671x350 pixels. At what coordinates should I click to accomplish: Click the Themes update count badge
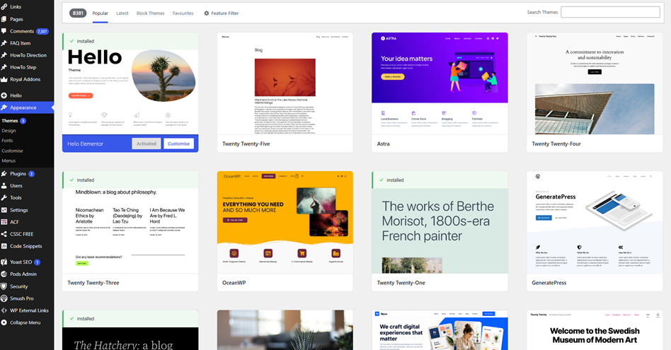[23, 121]
